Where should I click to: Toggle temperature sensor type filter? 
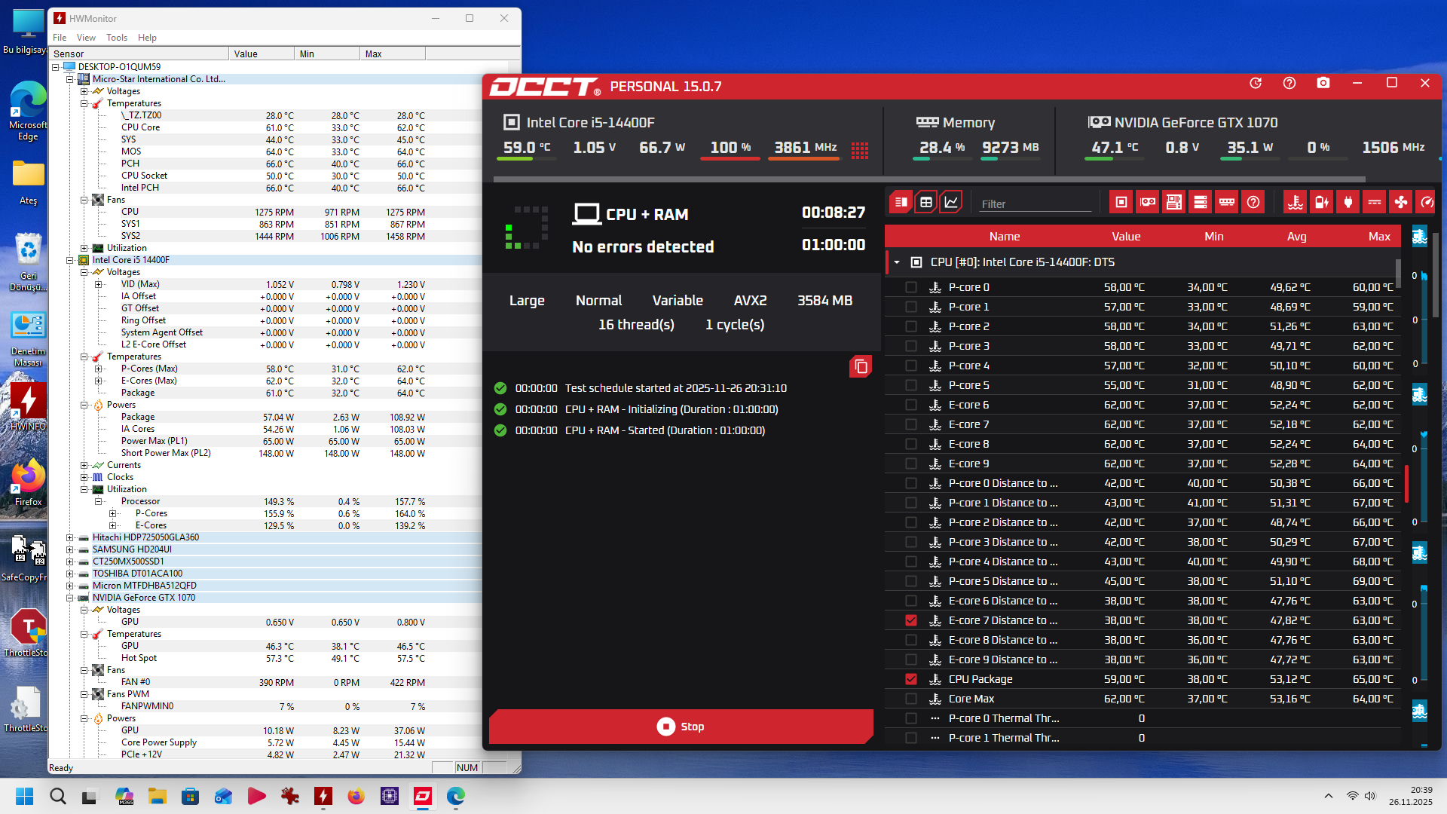coord(1296,202)
